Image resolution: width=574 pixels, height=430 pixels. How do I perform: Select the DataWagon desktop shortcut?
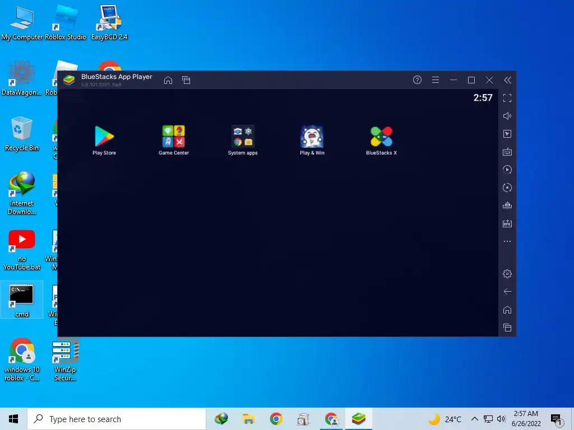[22, 78]
